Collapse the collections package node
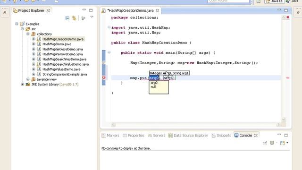302x170 pixels. (x=28, y=34)
